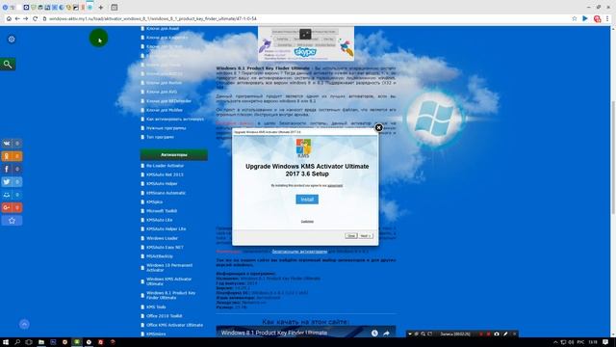Open File Explorer from the taskbar

tap(40, 342)
